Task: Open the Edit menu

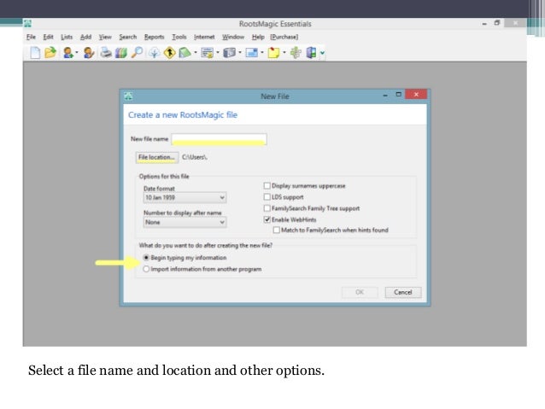Action: (x=49, y=37)
